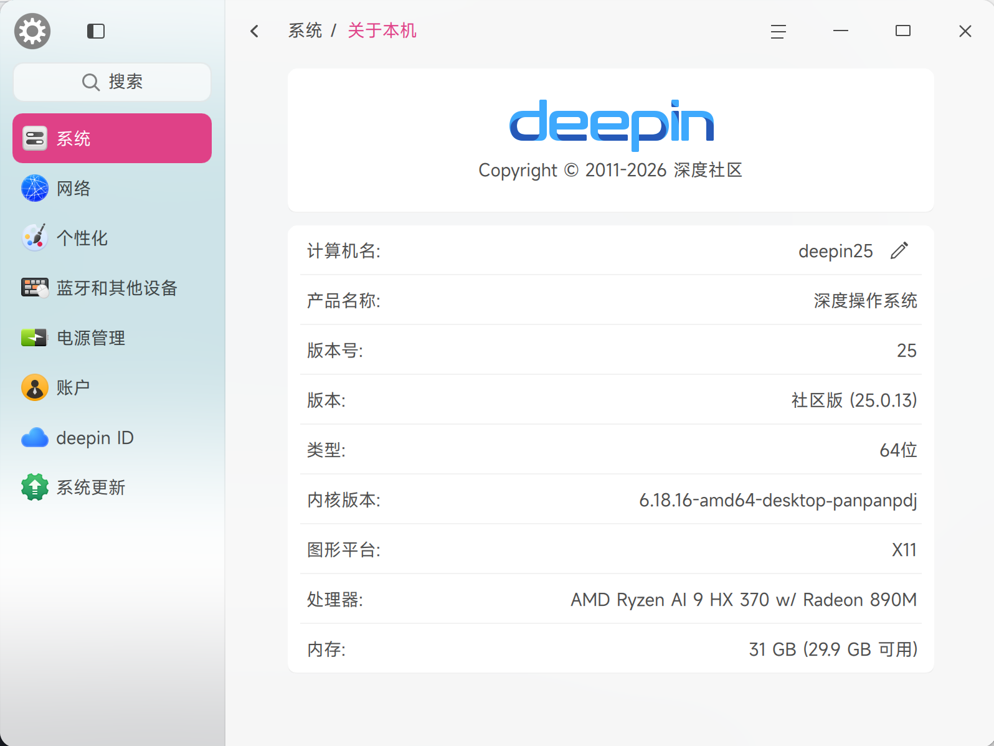Click the search magnifier icon
Screen dimensions: 994x746
click(x=91, y=82)
